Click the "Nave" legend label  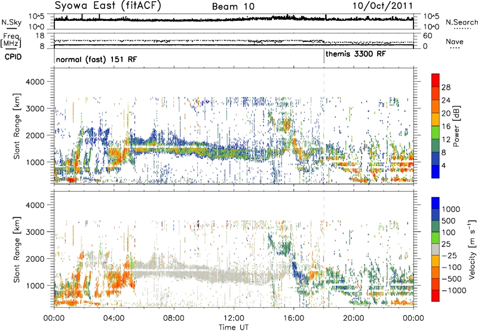(x=455, y=41)
